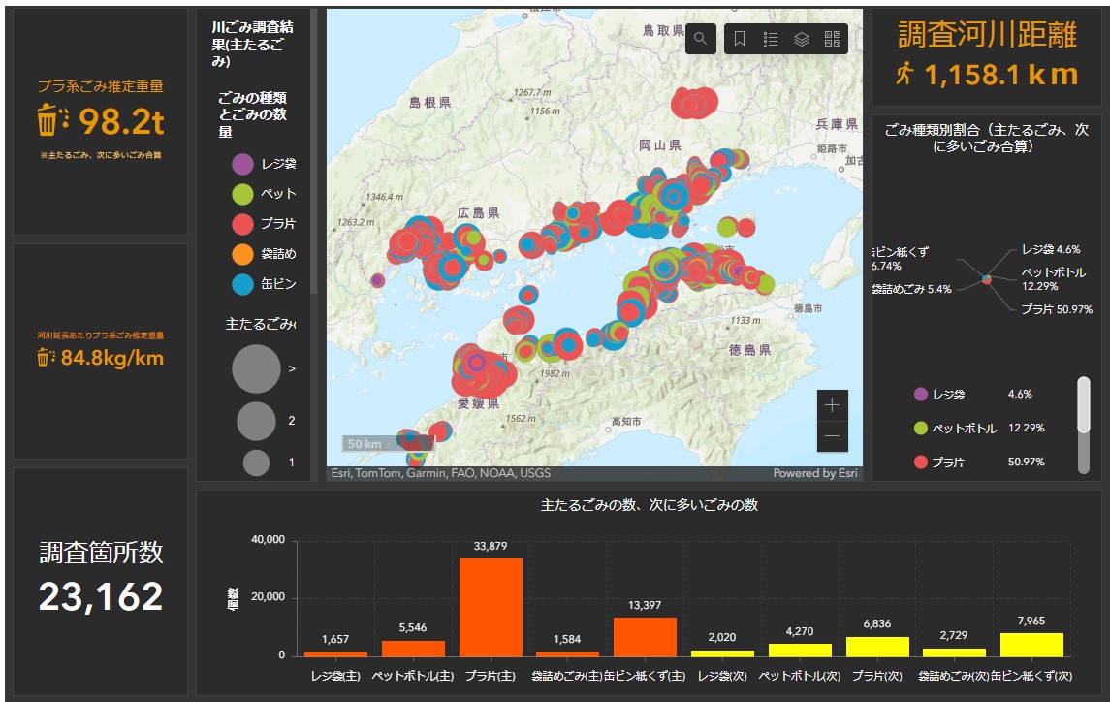Click the map attribution text Esri, TomTom, Garmin
The image size is (1110, 702).
click(x=441, y=473)
